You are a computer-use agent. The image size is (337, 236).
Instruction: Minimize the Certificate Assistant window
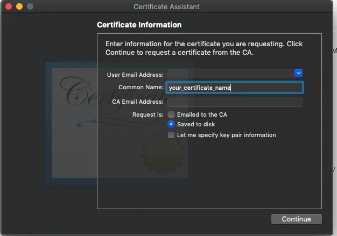tap(19, 6)
